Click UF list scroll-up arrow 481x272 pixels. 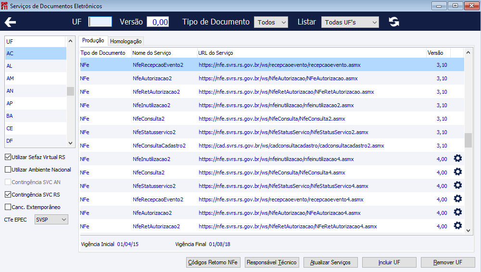point(71,41)
